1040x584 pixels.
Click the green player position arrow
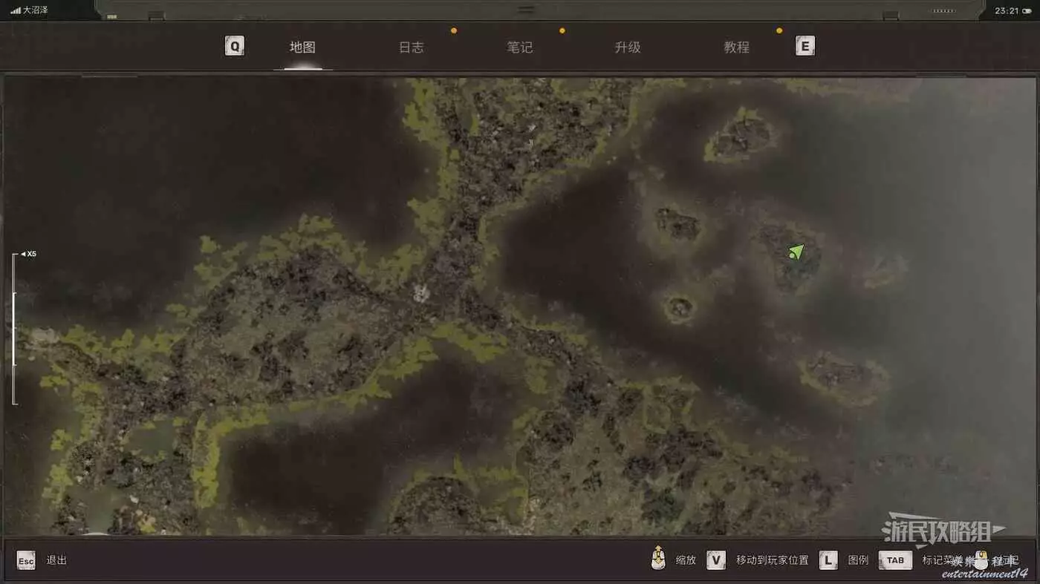[796, 252]
